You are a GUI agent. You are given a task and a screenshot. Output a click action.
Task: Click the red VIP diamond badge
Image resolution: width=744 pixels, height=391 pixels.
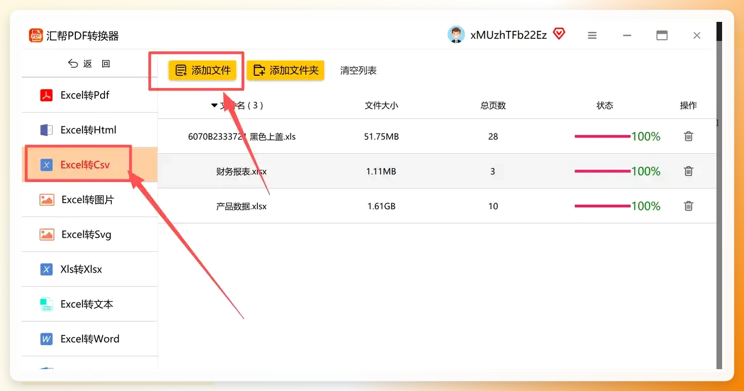click(559, 34)
